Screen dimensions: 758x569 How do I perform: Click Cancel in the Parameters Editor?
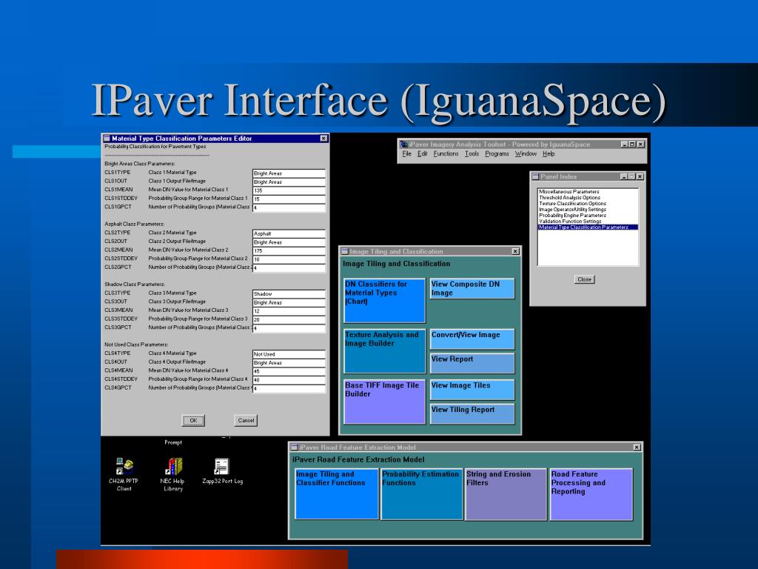tap(246, 421)
